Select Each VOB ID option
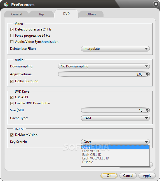The height and width of the screenshot is (181, 160). (115, 151)
